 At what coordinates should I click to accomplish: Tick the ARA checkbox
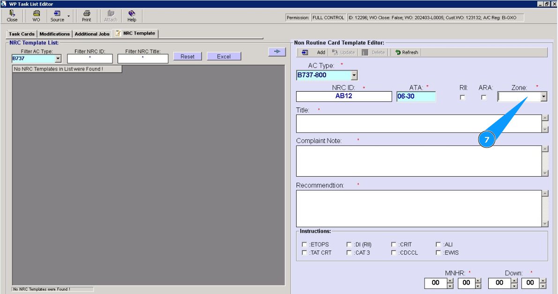tap(484, 97)
